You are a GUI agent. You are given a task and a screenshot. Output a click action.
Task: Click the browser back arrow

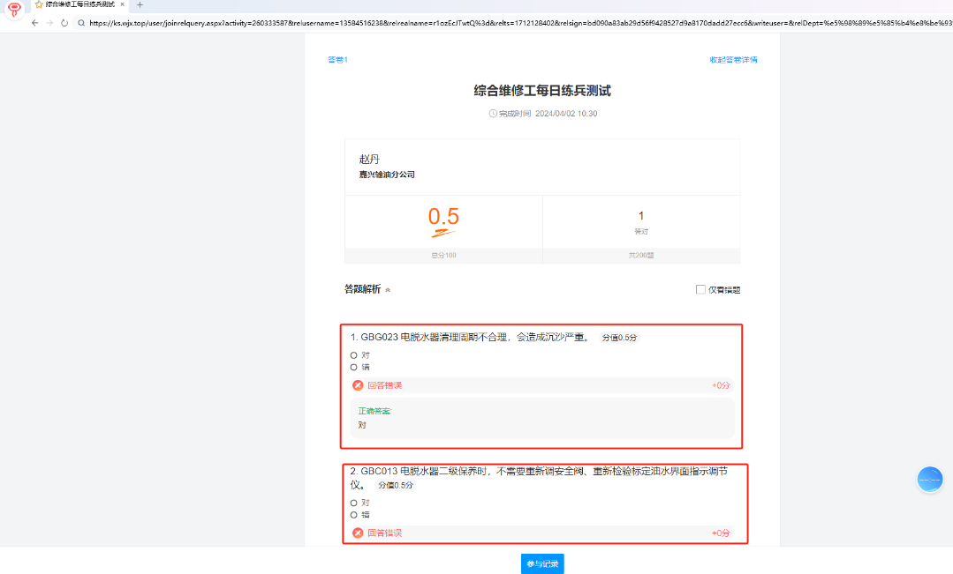click(x=35, y=22)
